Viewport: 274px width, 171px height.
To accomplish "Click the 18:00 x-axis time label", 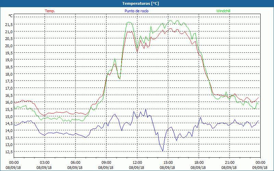I will coord(199,163).
